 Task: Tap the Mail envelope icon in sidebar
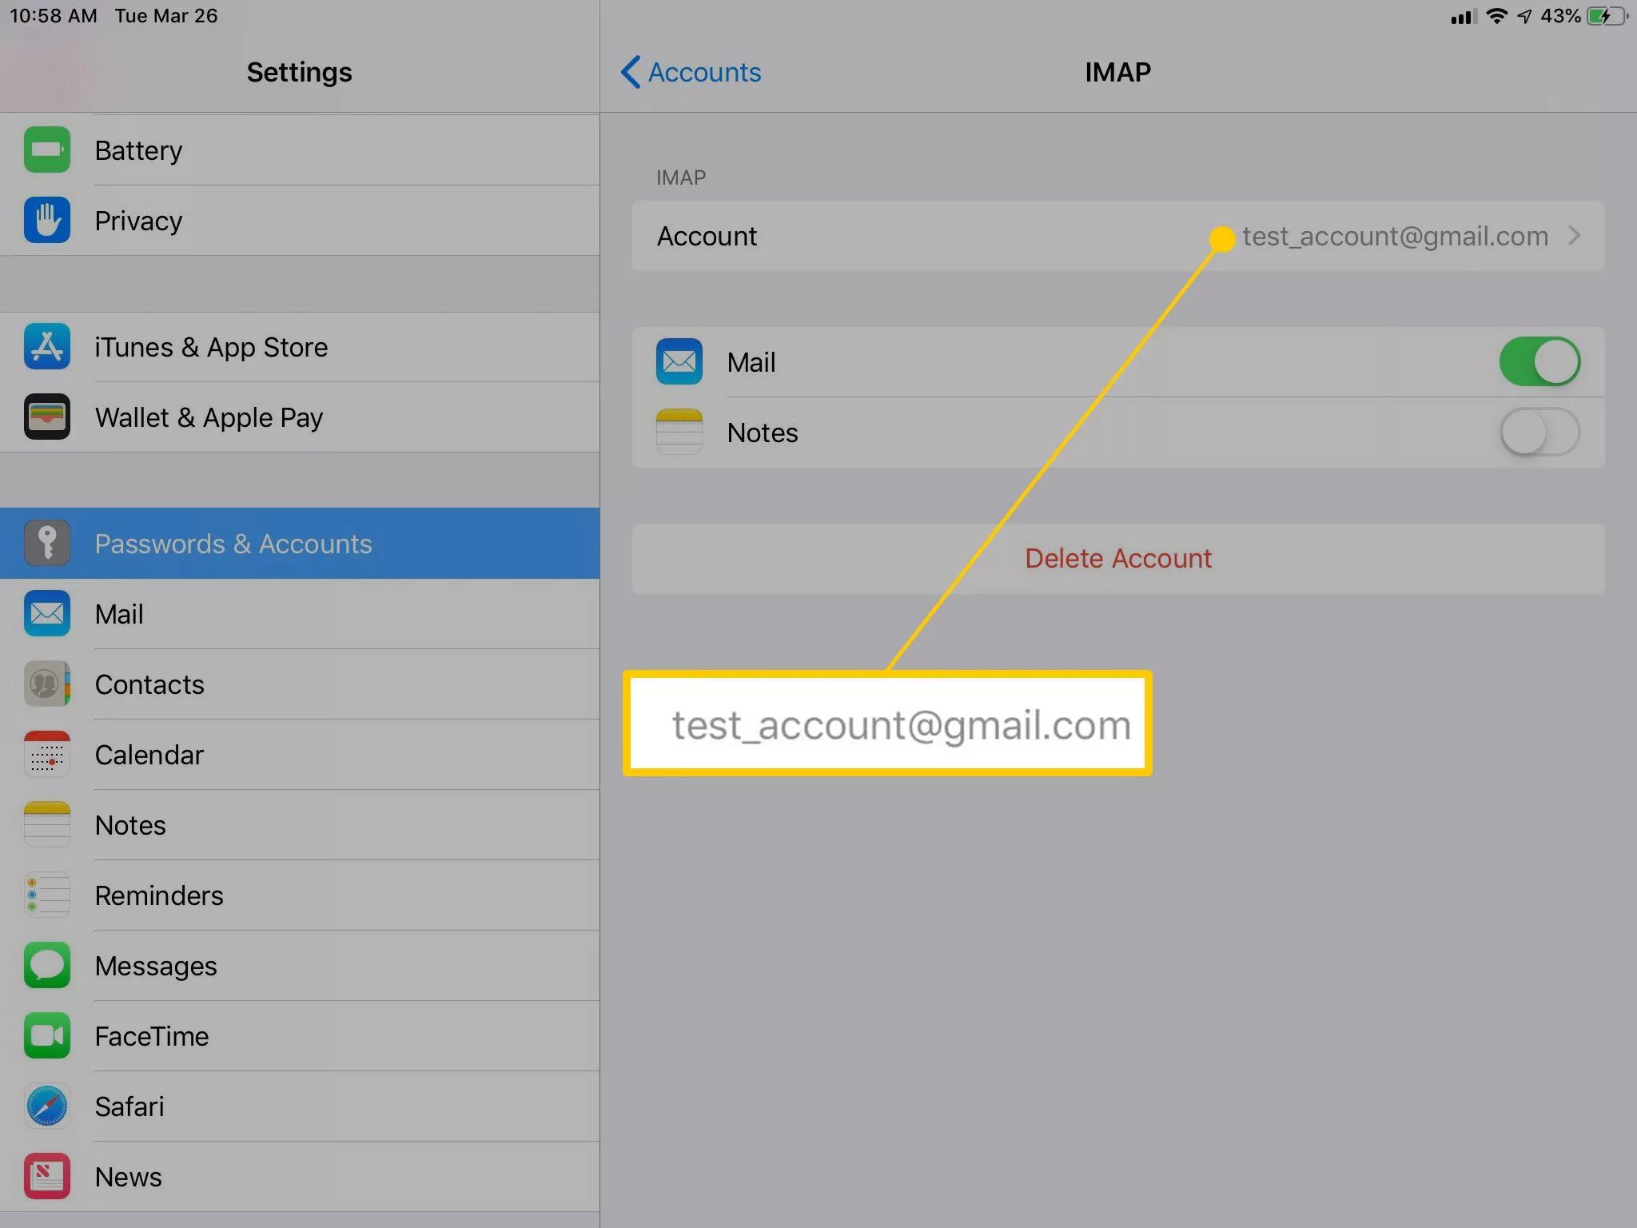(x=47, y=613)
